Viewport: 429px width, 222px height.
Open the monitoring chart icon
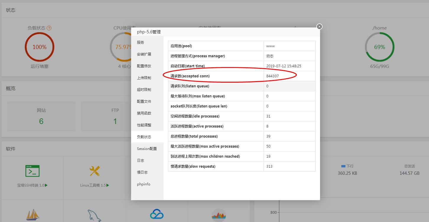coord(219,215)
